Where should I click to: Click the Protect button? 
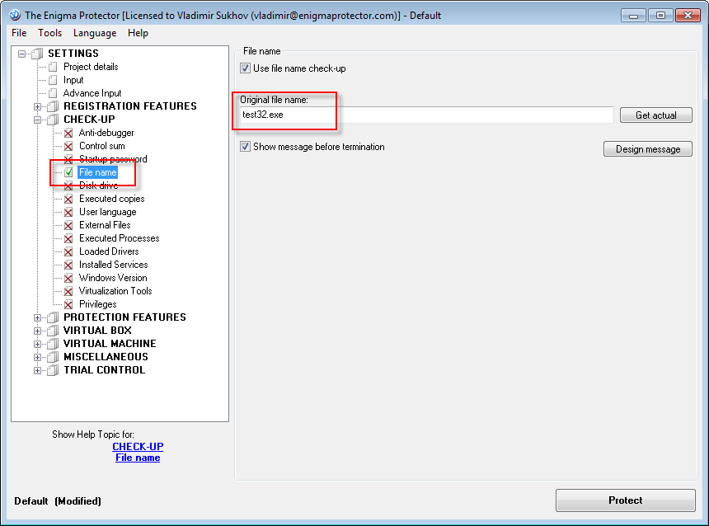(626, 500)
